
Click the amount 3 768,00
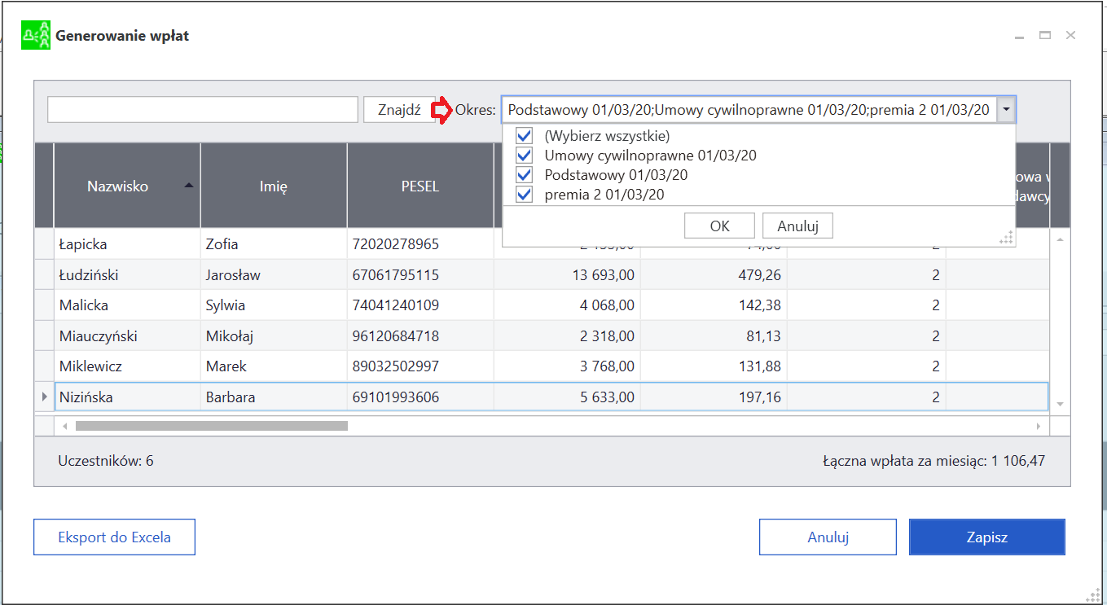coord(607,366)
